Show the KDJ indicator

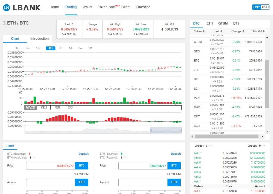44,108
